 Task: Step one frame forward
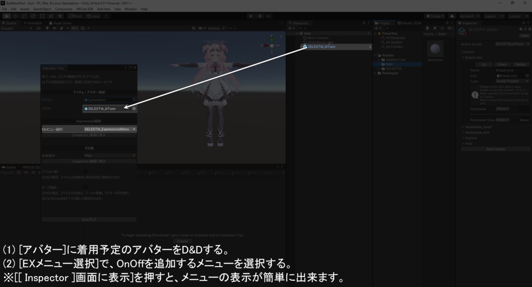coord(269,16)
